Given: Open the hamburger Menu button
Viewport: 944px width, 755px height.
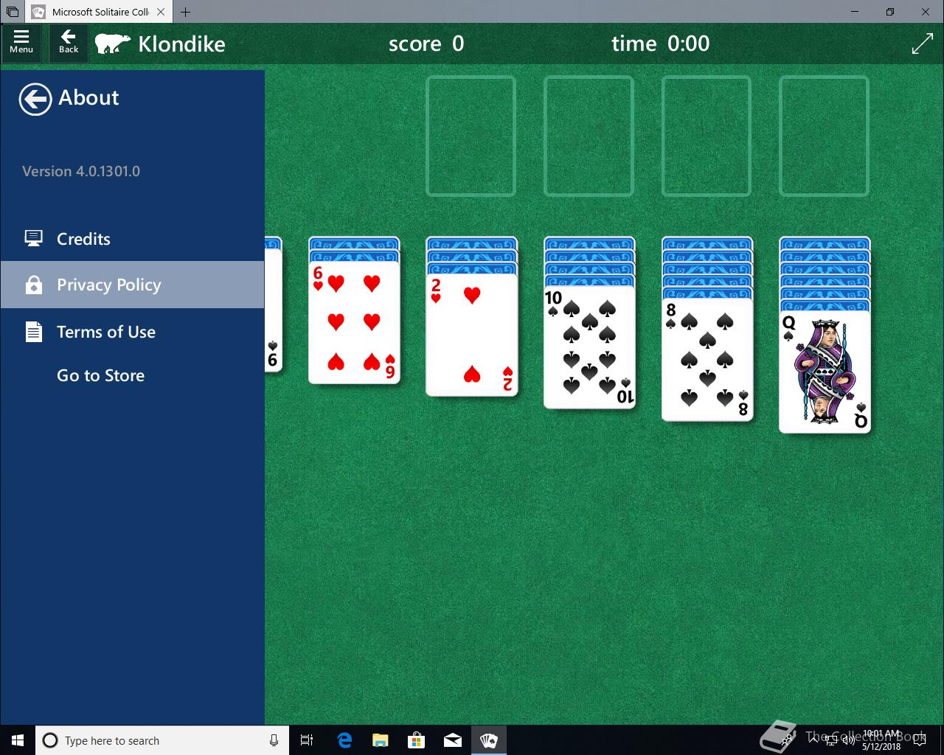Looking at the screenshot, I should [21, 43].
